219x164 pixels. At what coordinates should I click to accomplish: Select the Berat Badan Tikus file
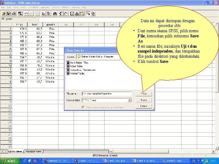[x=77, y=63]
